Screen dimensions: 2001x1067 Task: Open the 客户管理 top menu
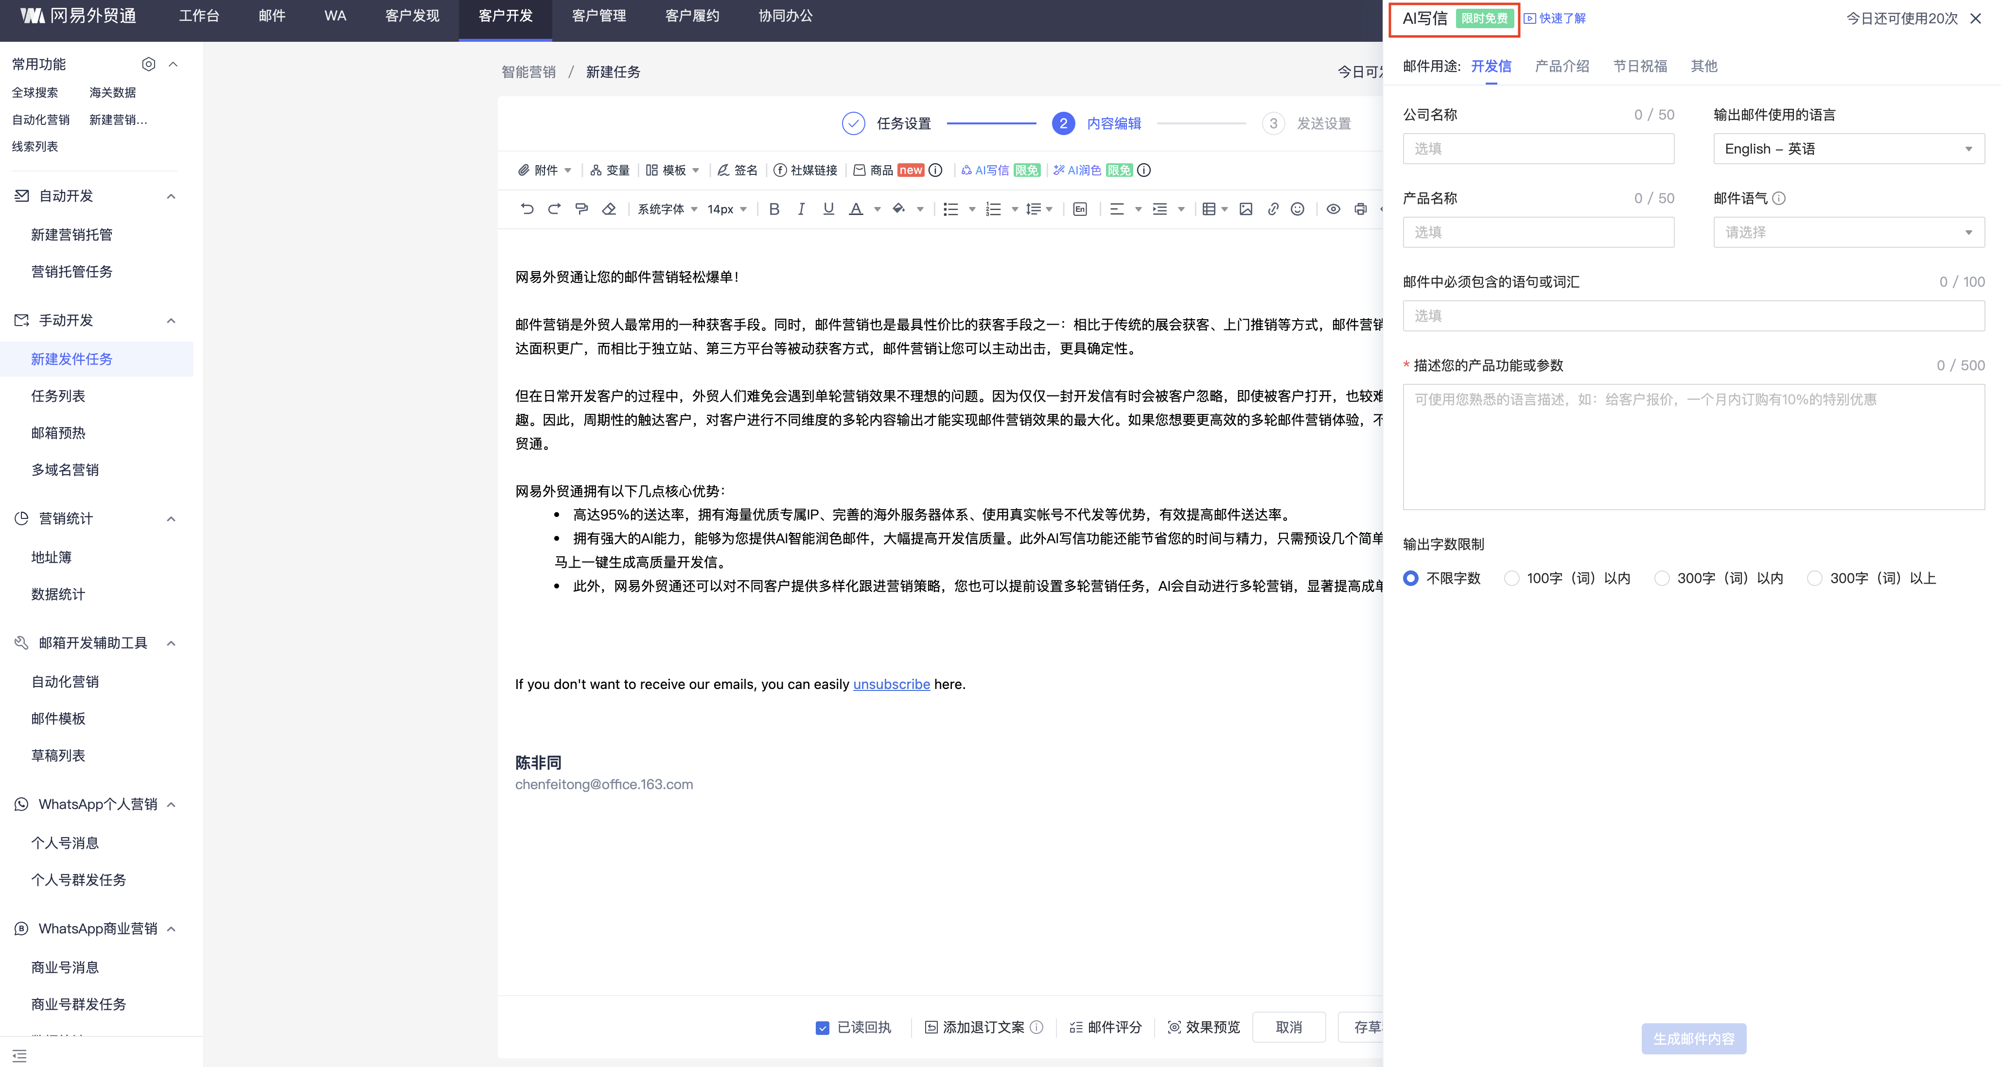pos(599,16)
